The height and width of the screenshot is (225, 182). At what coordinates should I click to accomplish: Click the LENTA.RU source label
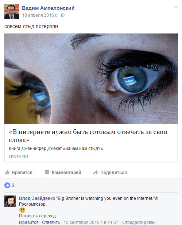(18, 157)
